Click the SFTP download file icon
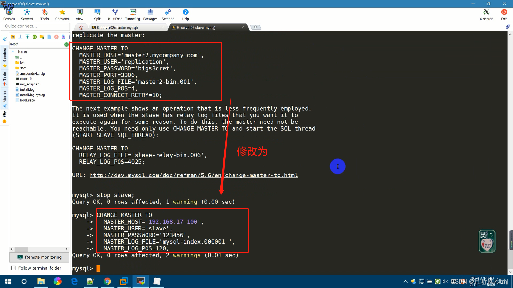 pos(20,37)
